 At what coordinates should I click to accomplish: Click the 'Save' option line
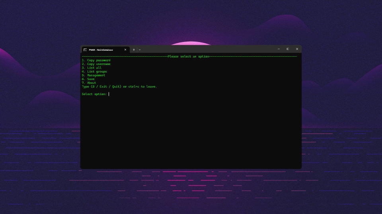click(88, 79)
